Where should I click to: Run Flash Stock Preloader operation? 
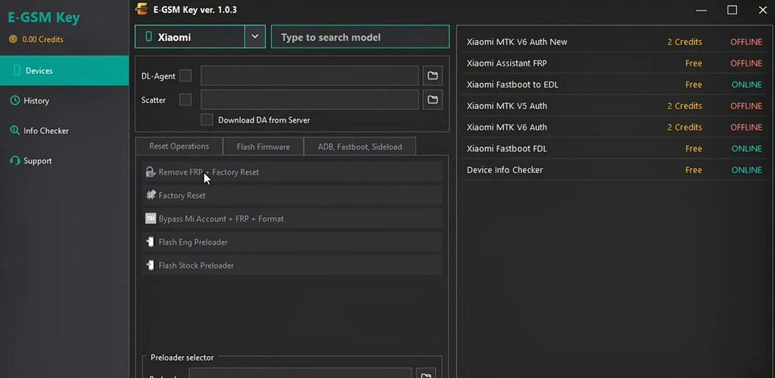292,265
